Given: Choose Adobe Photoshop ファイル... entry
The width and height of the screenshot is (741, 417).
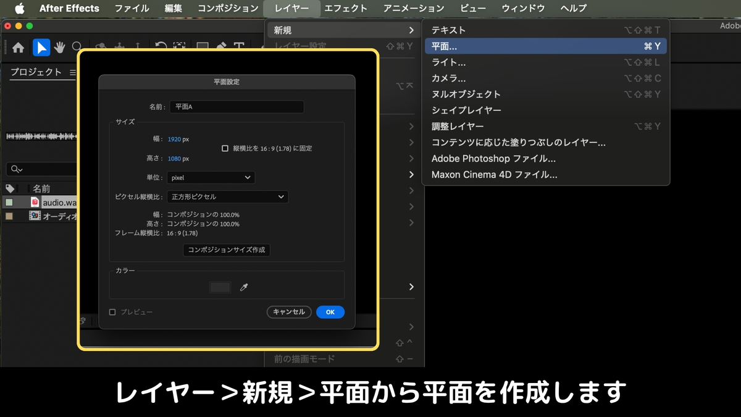Looking at the screenshot, I should click(x=546, y=158).
